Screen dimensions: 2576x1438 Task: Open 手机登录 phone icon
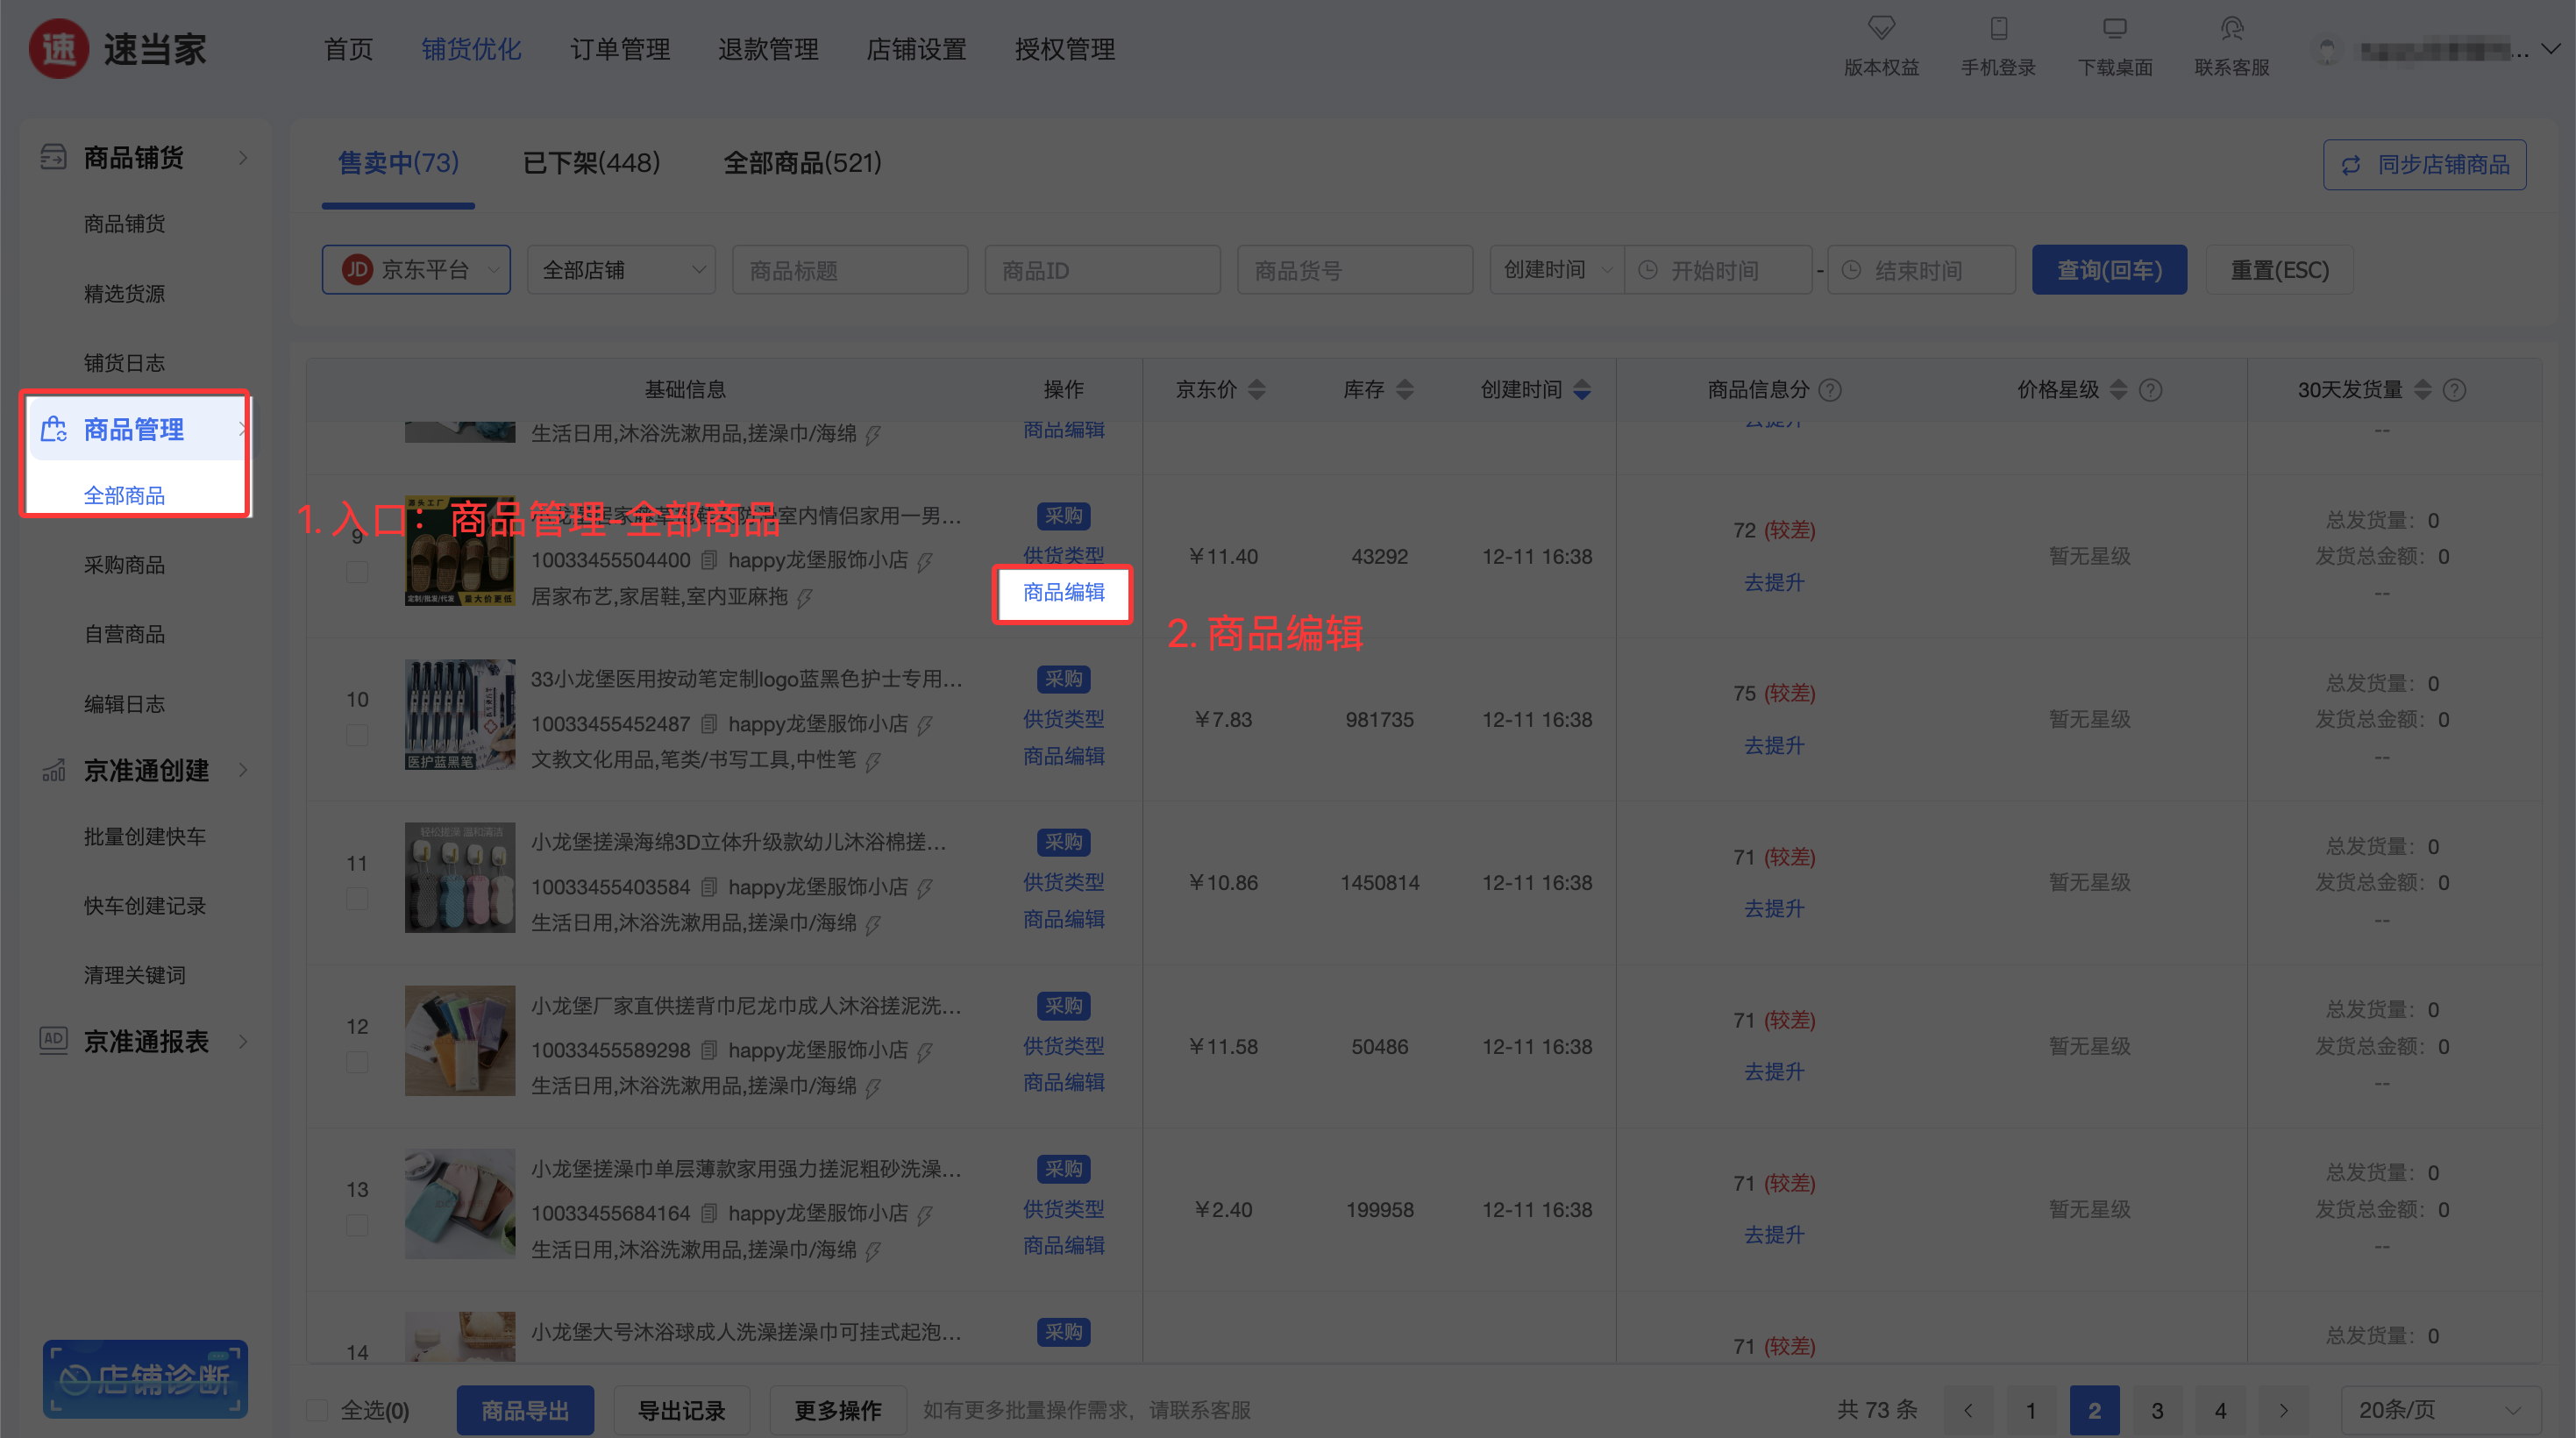click(1998, 28)
